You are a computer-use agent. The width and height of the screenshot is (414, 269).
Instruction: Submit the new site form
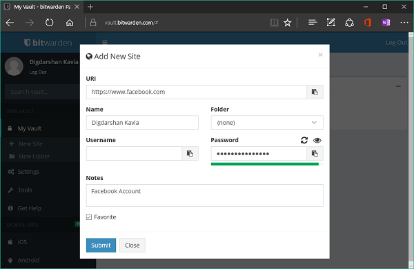pyautogui.click(x=101, y=246)
